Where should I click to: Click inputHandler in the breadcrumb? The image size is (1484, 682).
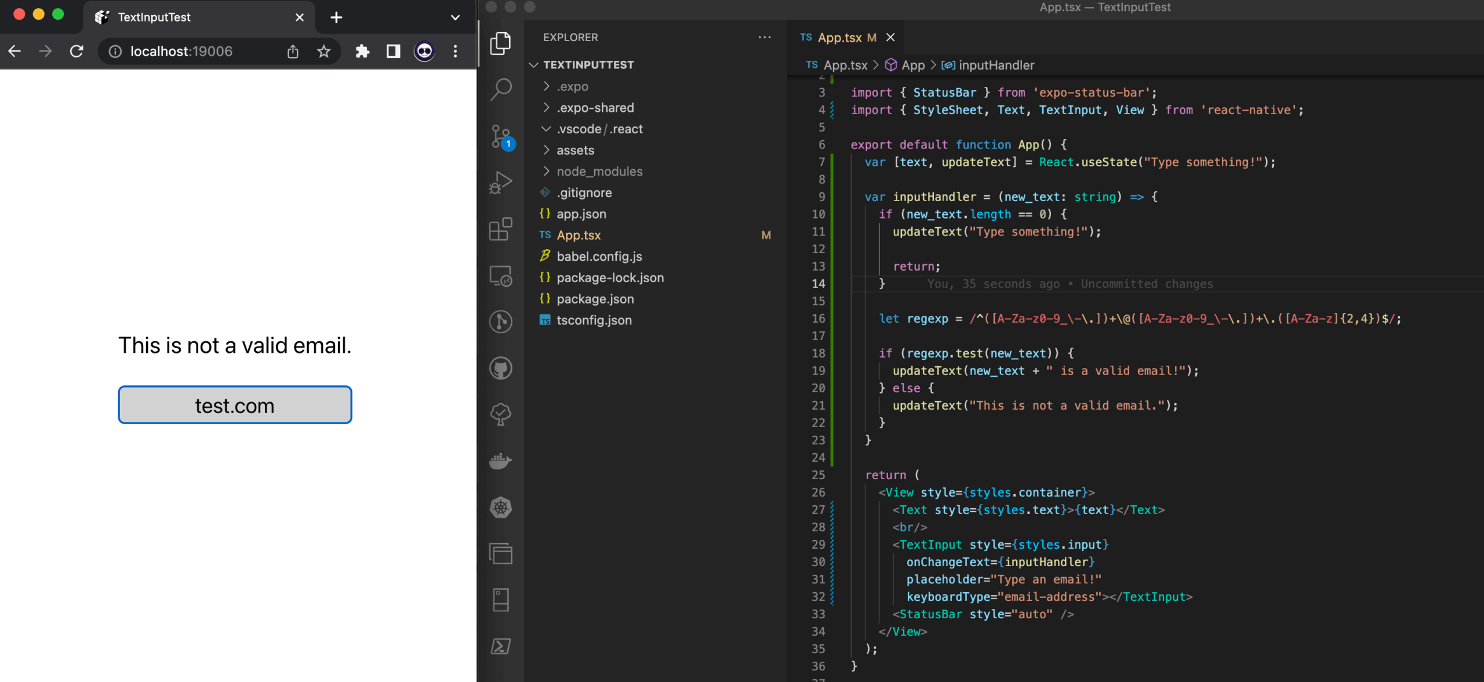click(995, 65)
